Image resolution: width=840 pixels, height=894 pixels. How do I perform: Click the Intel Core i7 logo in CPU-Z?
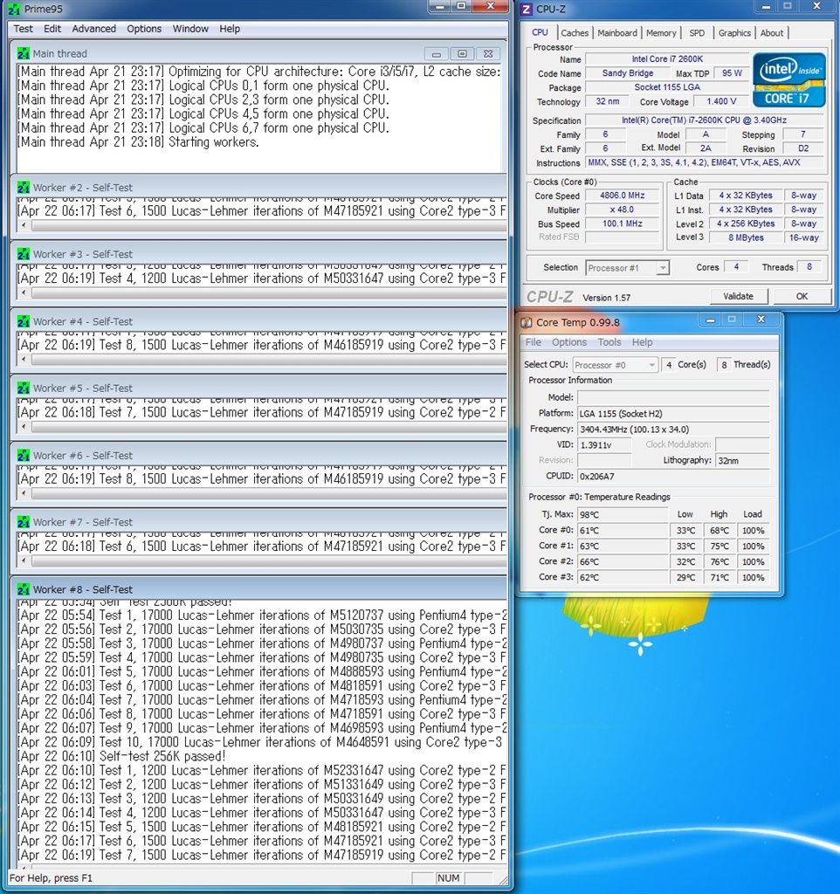(x=789, y=79)
